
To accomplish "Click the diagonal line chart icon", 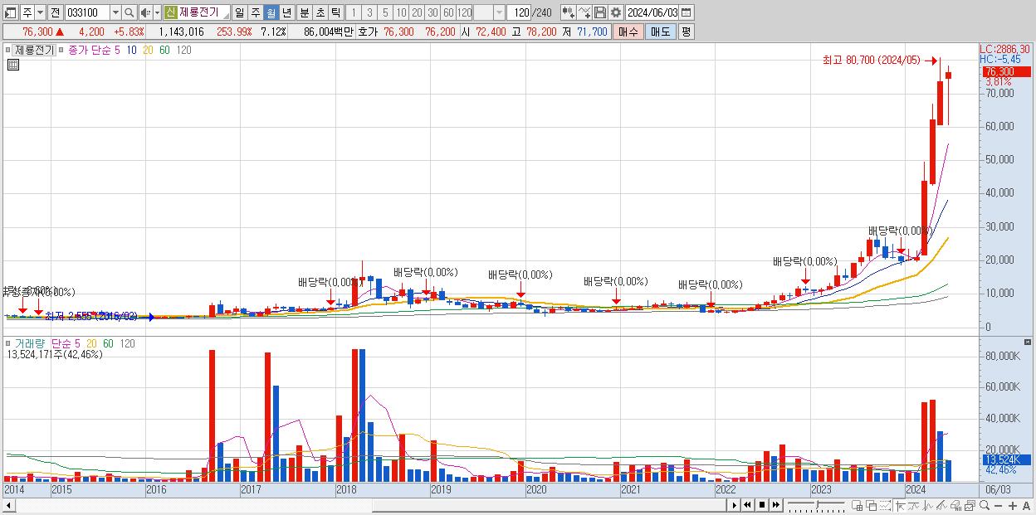I will tap(941, 505).
